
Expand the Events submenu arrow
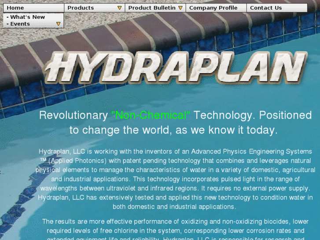58,24
